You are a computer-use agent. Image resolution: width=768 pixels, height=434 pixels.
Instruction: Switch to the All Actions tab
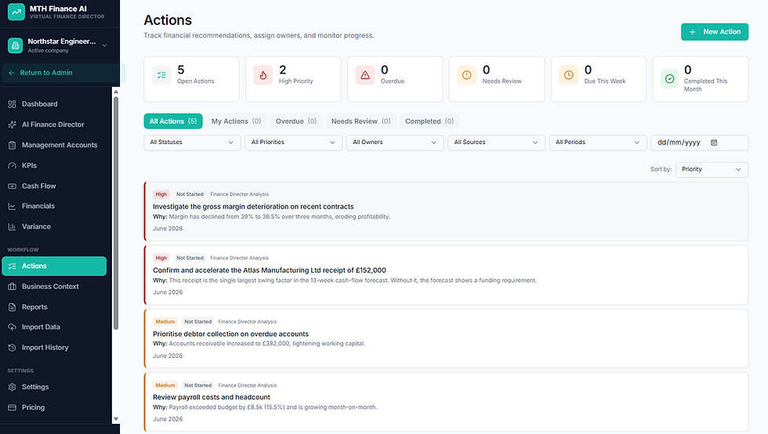point(173,121)
